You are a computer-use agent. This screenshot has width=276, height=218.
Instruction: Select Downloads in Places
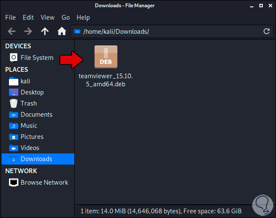38,159
